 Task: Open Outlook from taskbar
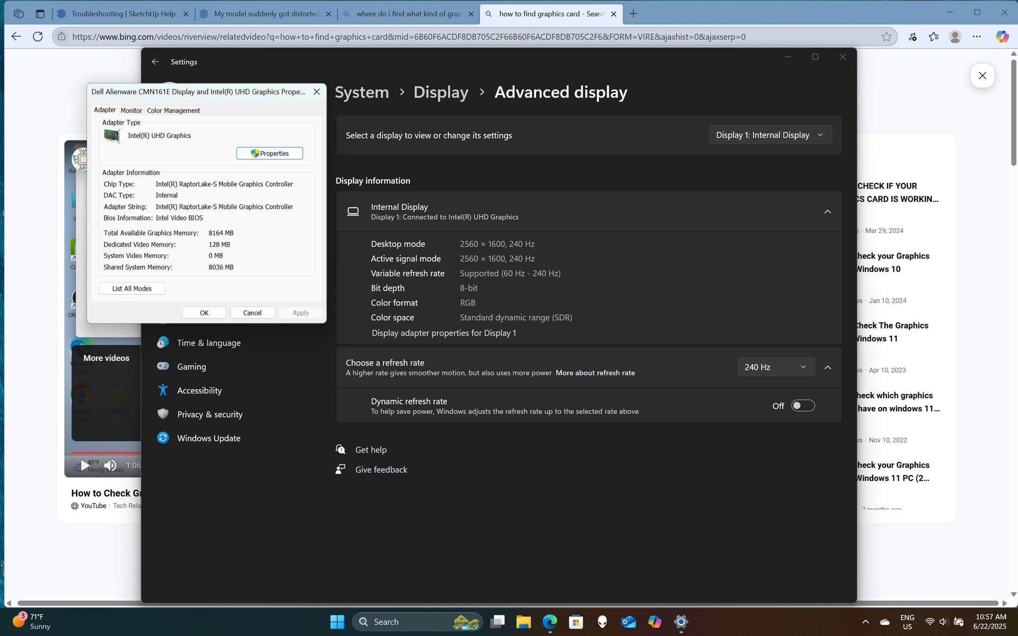click(628, 622)
